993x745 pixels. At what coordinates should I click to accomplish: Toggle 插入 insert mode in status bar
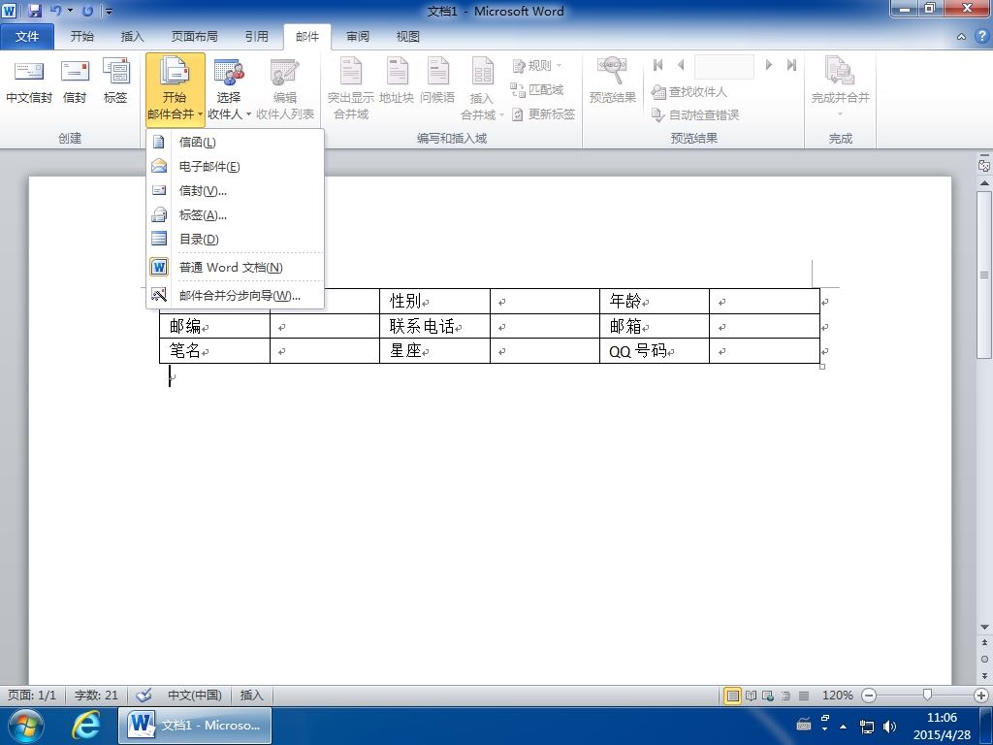pos(251,695)
